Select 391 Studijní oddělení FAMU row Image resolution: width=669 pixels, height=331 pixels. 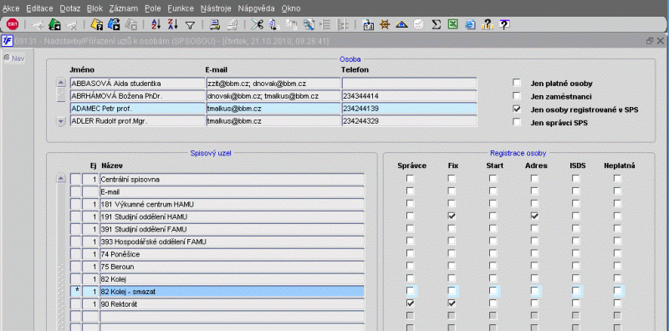(232, 229)
